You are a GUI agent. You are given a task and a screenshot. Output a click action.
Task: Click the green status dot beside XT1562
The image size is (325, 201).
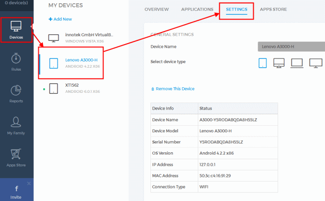click(x=44, y=89)
